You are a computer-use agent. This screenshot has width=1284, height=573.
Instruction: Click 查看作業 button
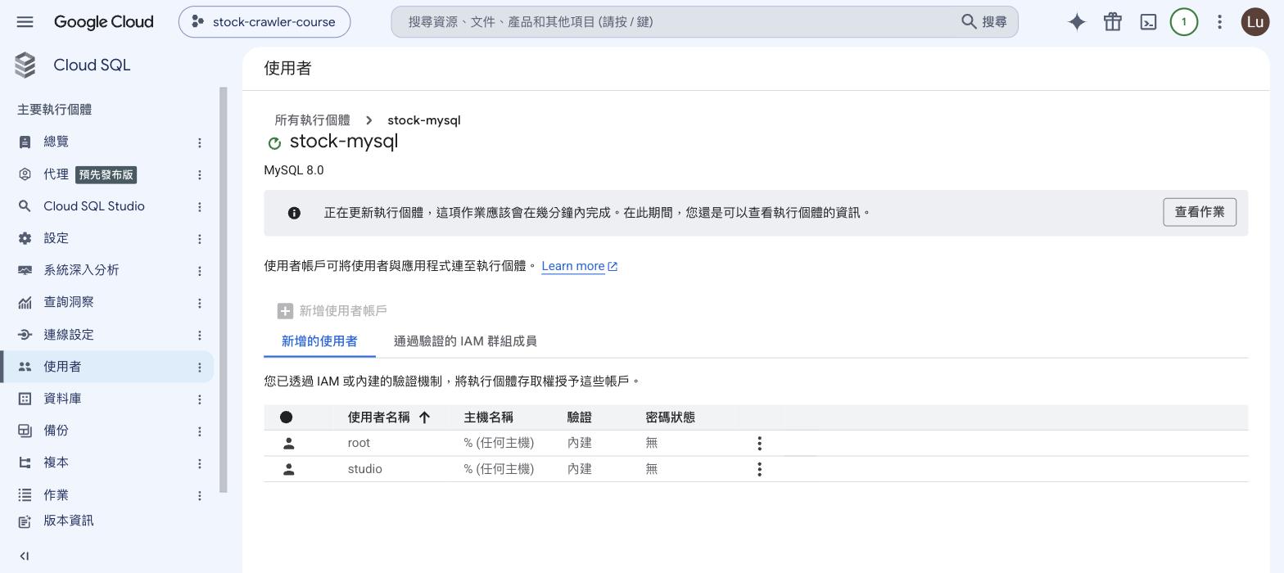point(1200,212)
